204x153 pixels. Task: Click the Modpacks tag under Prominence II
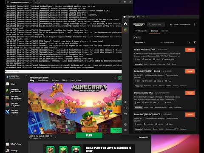[x=138, y=108]
